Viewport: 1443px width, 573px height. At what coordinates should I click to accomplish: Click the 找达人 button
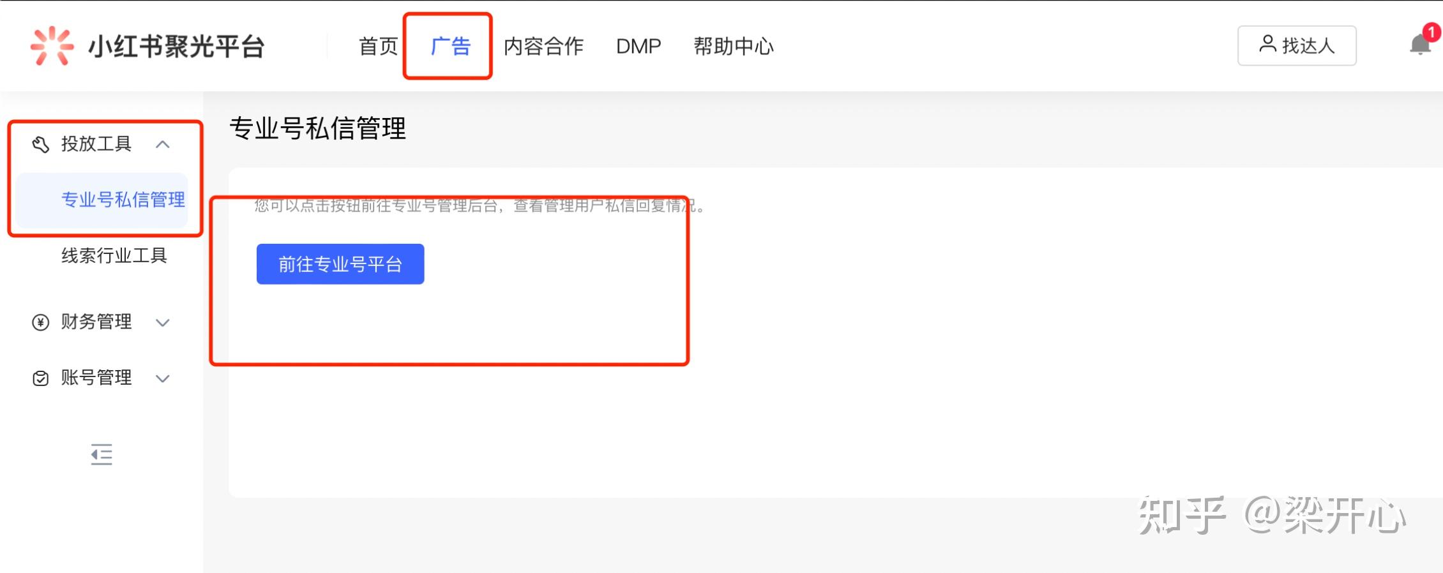(1296, 45)
